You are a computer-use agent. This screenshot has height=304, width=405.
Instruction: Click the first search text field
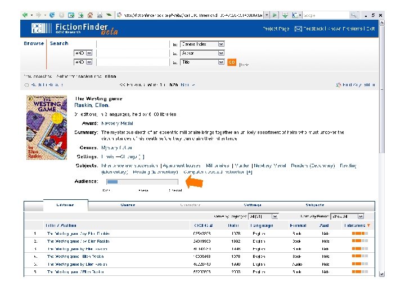click(x=133, y=44)
